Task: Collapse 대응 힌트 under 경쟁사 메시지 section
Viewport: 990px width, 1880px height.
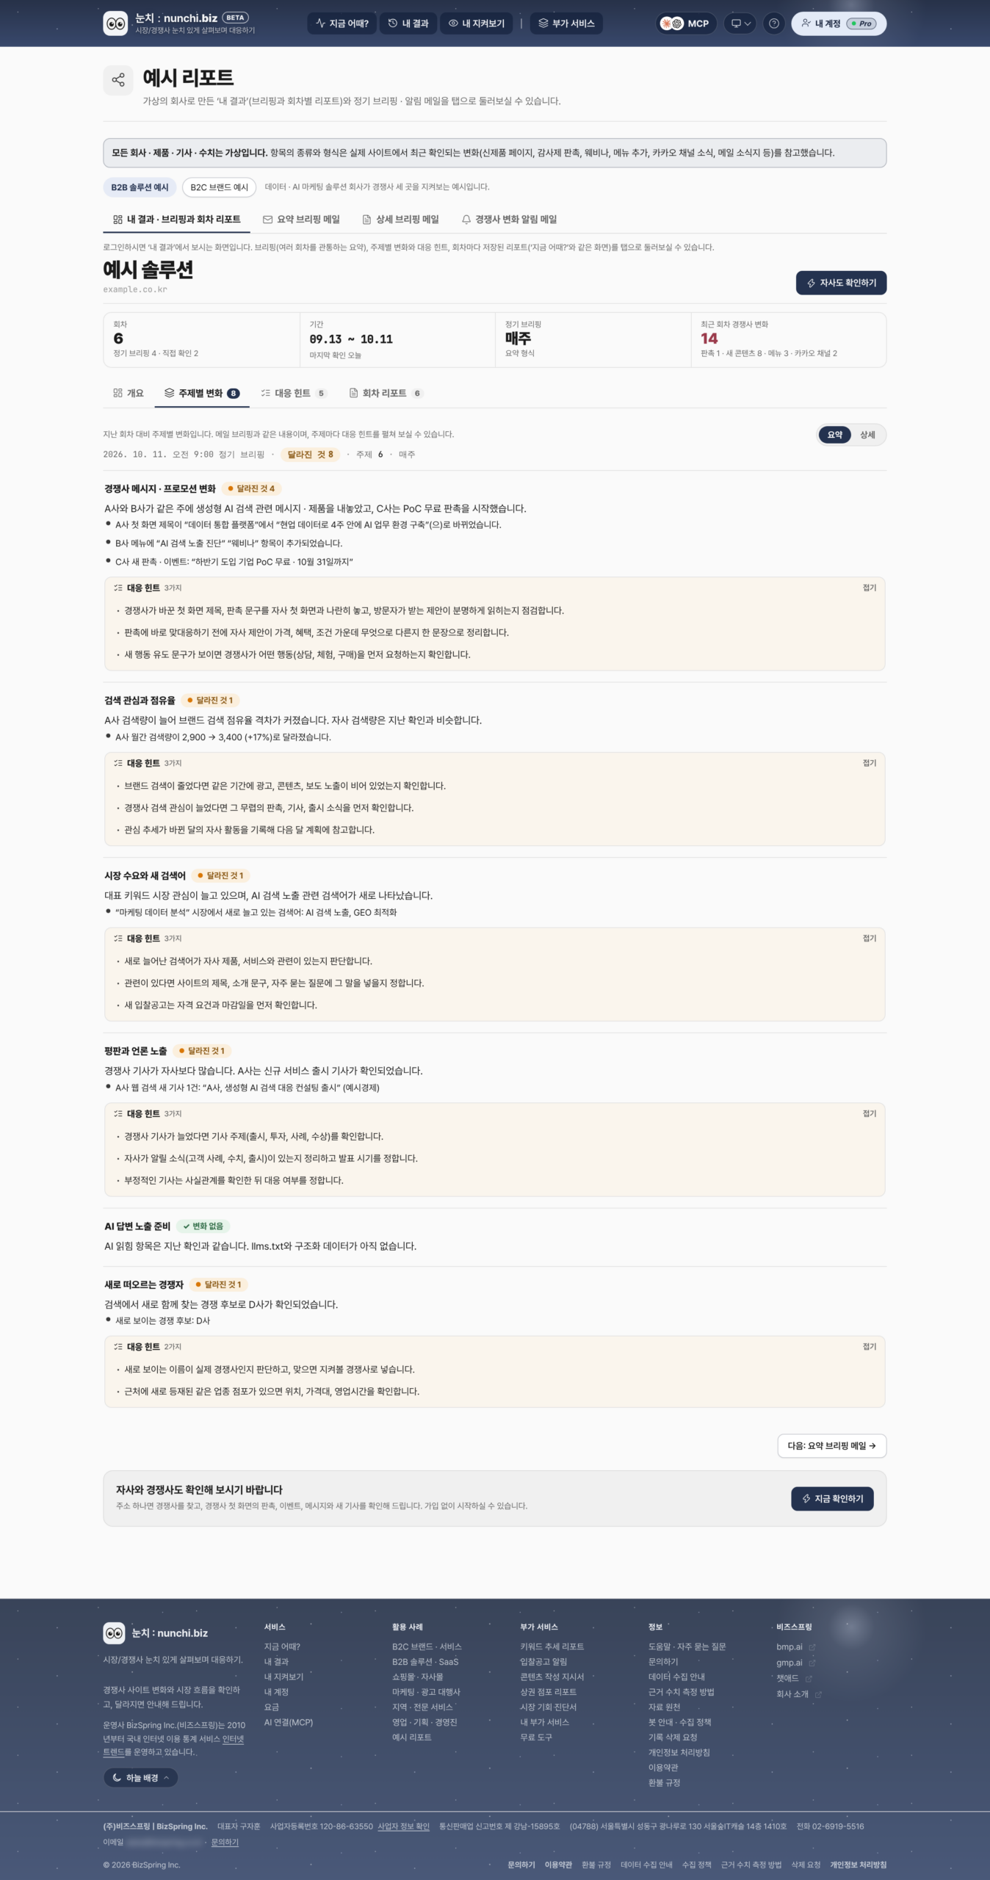Action: [870, 587]
